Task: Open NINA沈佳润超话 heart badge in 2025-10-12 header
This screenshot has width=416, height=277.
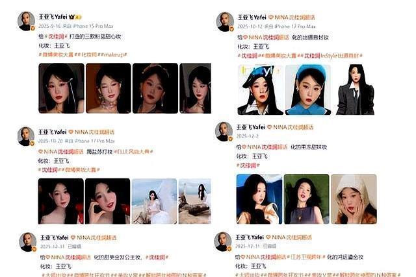Action: point(270,18)
